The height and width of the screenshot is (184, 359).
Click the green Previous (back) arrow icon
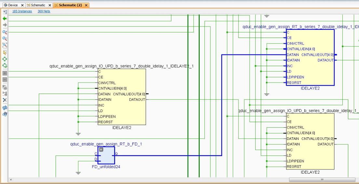point(5,18)
